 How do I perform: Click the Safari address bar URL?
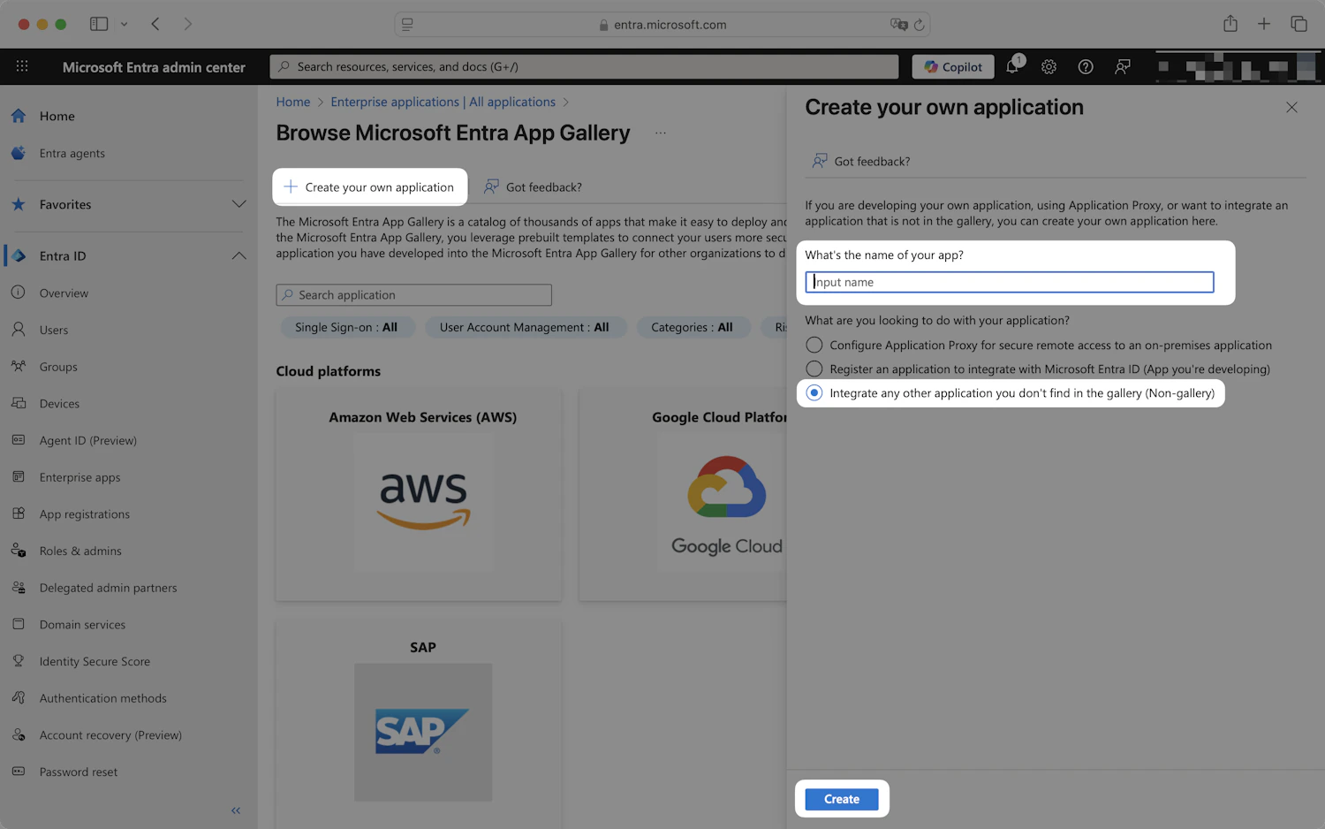tap(670, 25)
